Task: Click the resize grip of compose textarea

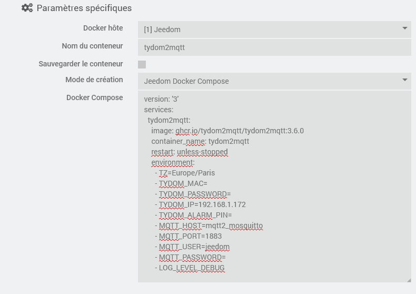Action: click(x=409, y=280)
